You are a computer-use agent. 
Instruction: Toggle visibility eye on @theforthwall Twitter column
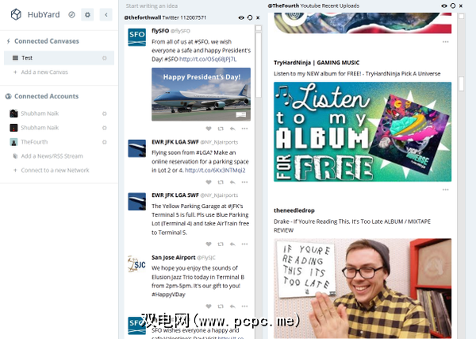pyautogui.click(x=241, y=17)
